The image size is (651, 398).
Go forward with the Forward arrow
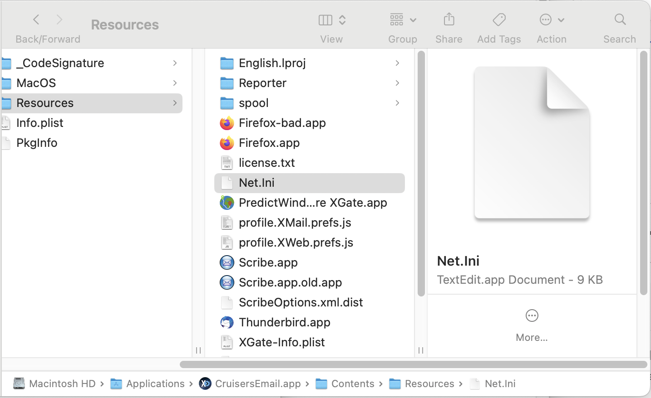point(59,19)
